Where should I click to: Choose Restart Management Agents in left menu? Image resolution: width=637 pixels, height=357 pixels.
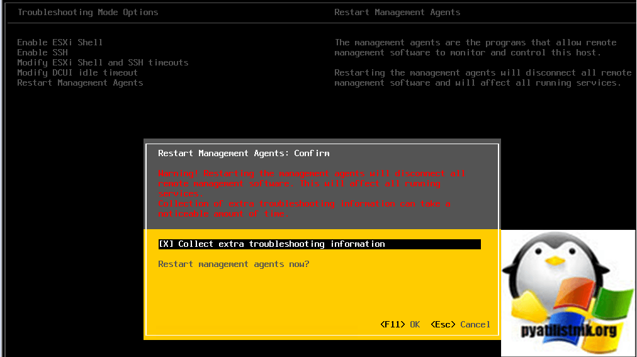pyautogui.click(x=80, y=82)
